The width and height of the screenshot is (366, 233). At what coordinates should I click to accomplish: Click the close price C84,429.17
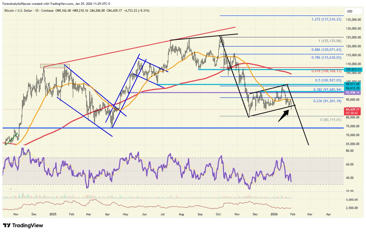point(114,10)
